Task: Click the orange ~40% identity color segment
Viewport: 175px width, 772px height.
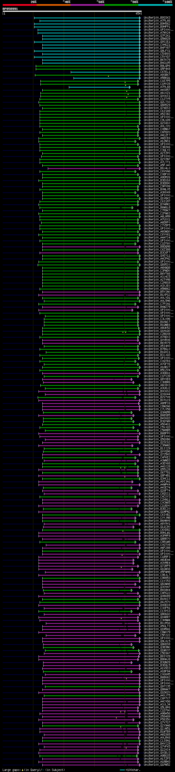Action: click(x=54, y=5)
